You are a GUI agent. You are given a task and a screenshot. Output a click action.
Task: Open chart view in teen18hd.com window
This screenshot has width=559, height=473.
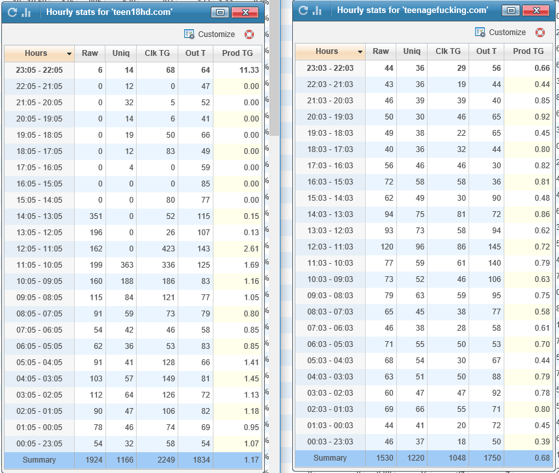pyautogui.click(x=27, y=12)
